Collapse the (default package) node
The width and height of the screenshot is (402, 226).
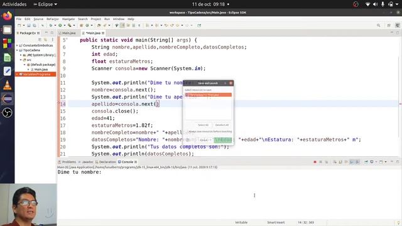pyautogui.click(x=25, y=65)
